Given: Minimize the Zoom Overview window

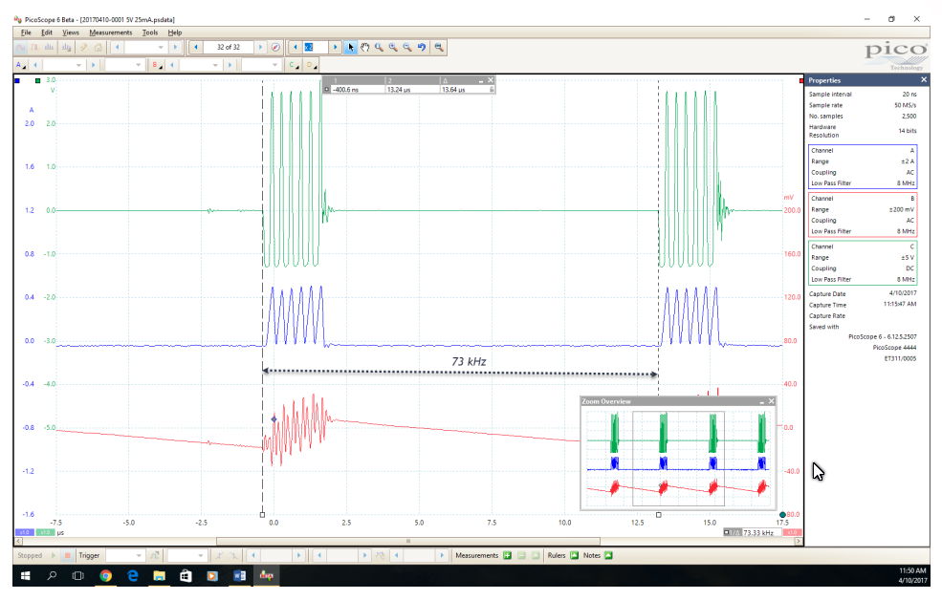Looking at the screenshot, I should 762,401.
